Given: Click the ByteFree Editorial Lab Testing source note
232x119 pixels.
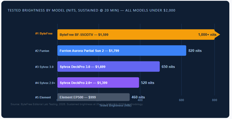Looking at the screenshot, I should [x=77, y=104].
